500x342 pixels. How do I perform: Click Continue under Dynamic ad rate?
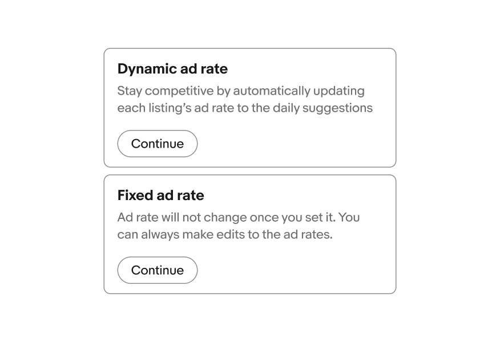click(x=158, y=144)
